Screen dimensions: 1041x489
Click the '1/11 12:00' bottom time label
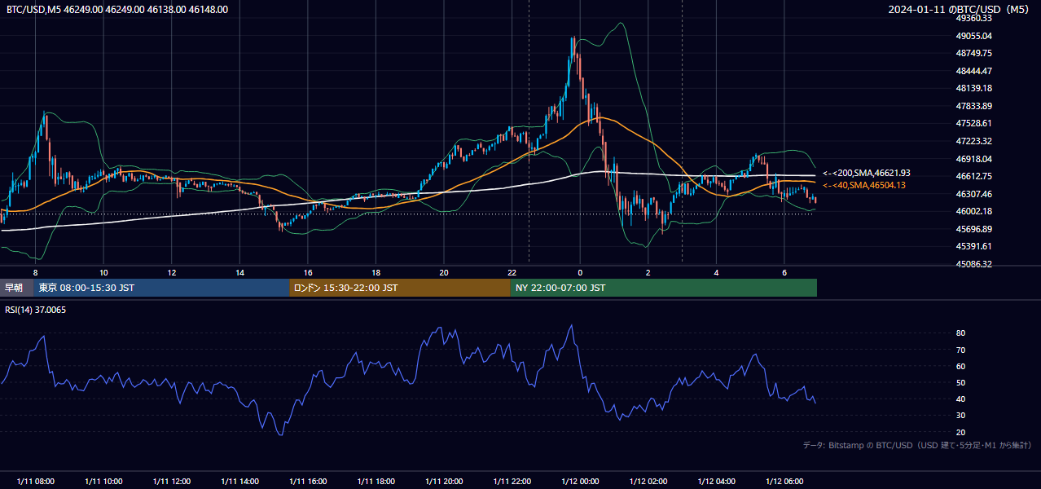click(x=171, y=482)
